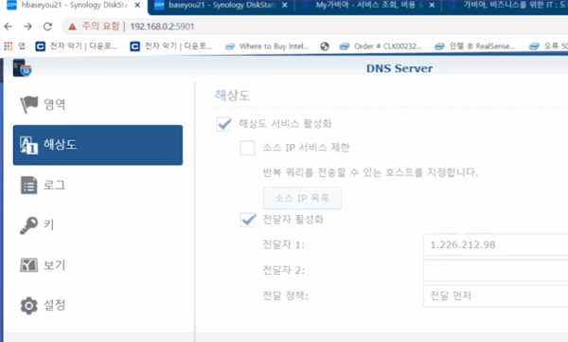Click the 전달자 1: label
This screenshot has height=342, width=568.
284,244
